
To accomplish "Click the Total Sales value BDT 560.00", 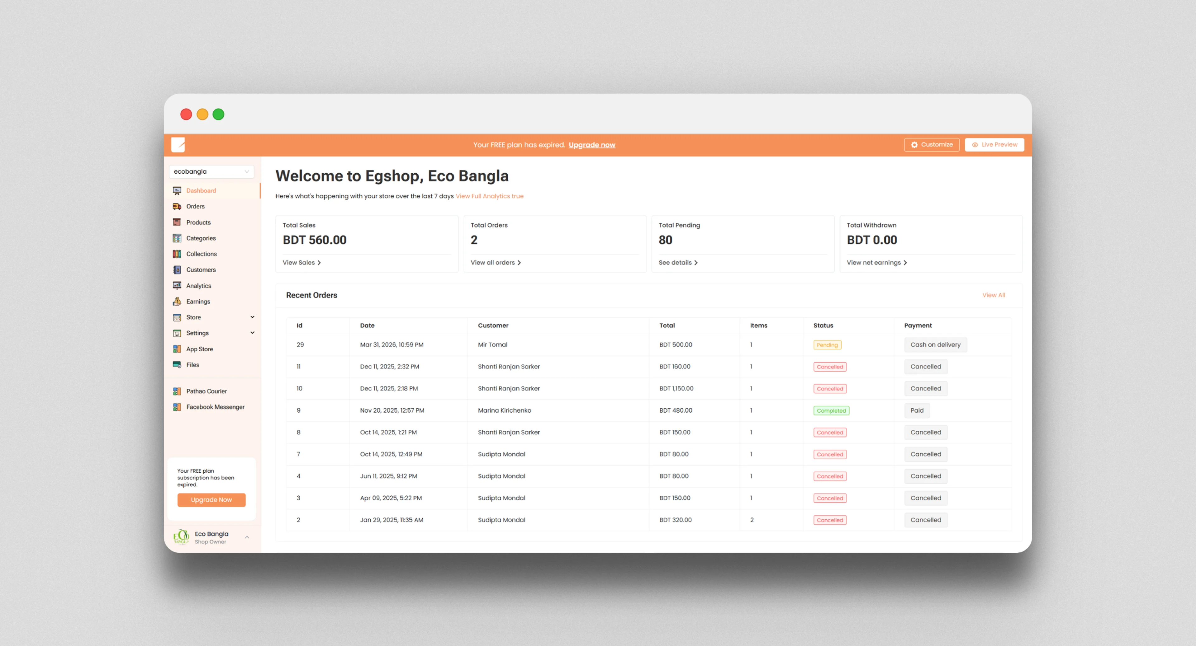I will point(315,240).
